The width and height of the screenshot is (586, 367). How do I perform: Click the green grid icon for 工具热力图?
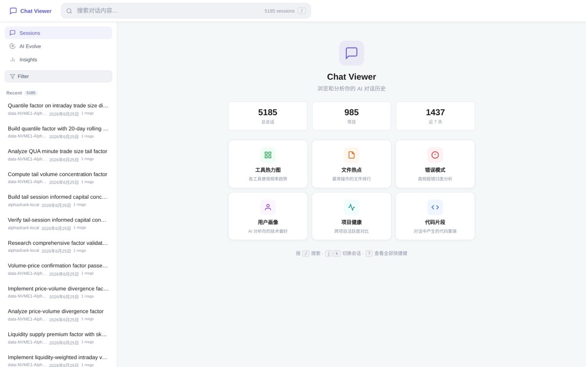tap(268, 155)
